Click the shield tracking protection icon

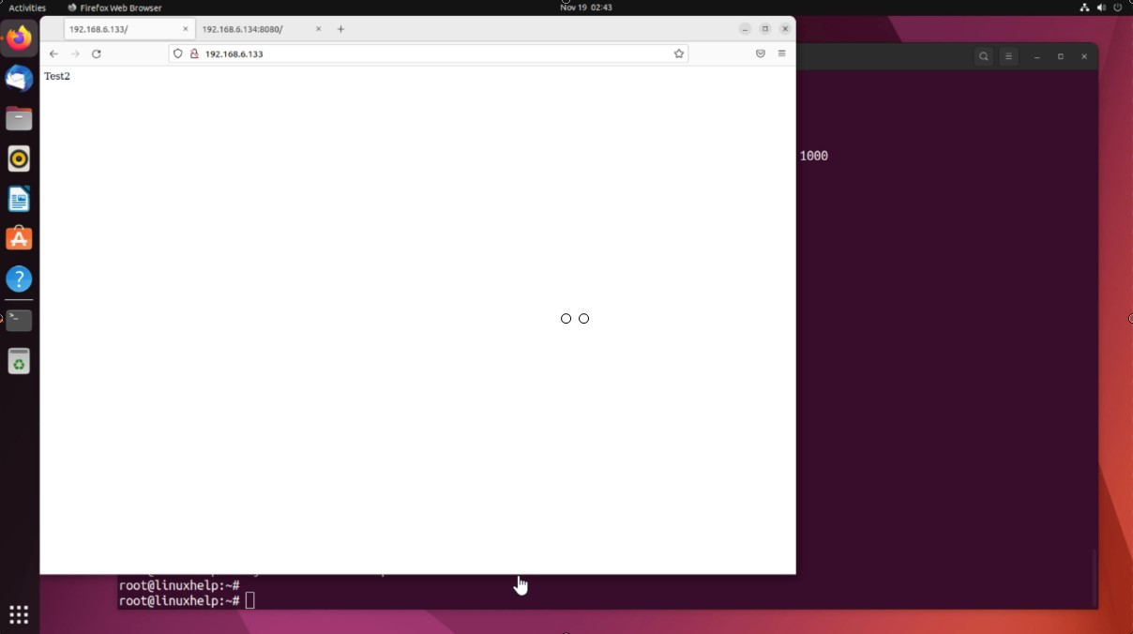178,53
